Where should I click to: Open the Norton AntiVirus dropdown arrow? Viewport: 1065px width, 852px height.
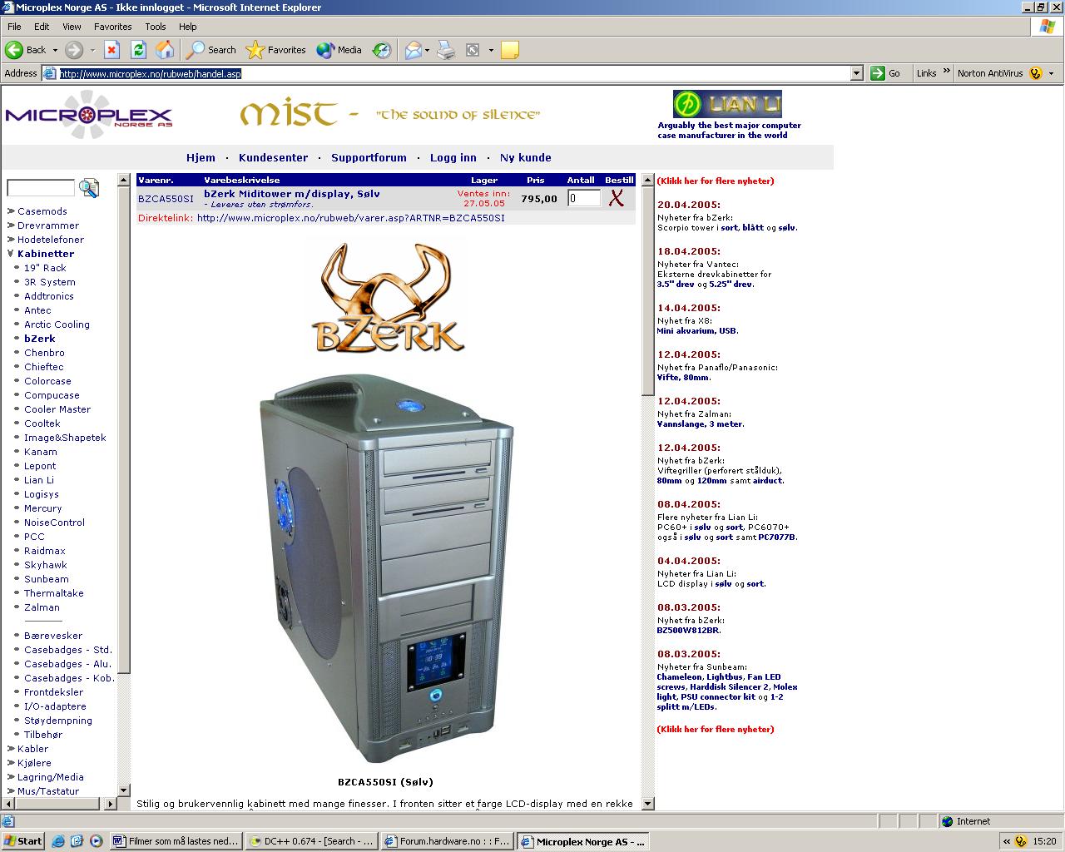click(1051, 73)
